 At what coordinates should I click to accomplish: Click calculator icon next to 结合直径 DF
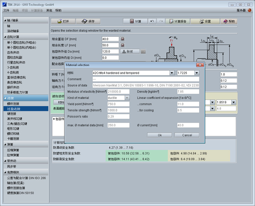pos(123,39)
